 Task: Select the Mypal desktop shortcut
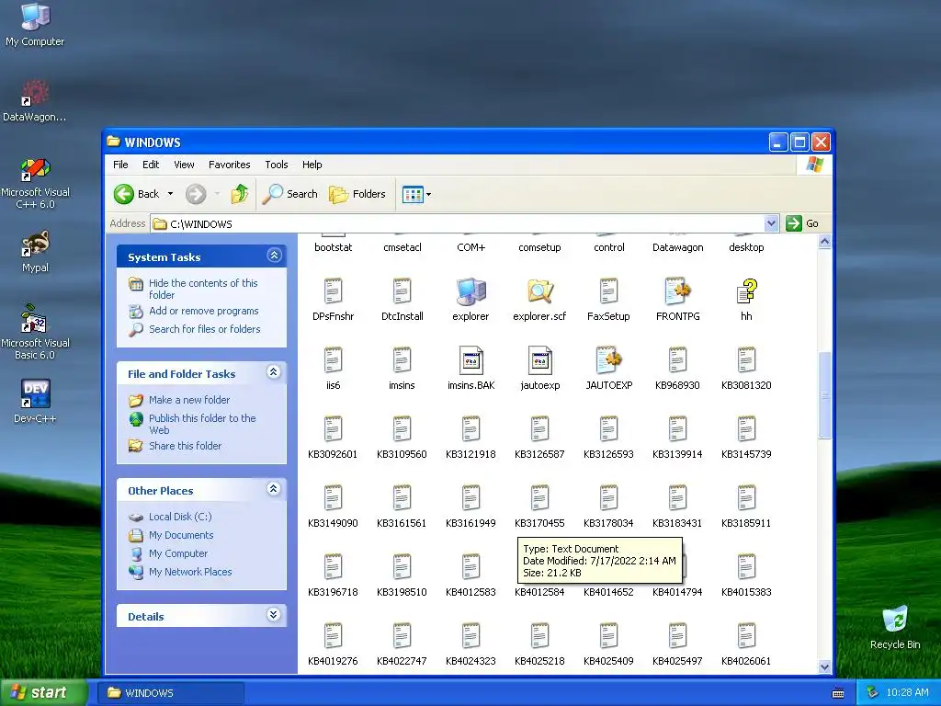click(35, 252)
